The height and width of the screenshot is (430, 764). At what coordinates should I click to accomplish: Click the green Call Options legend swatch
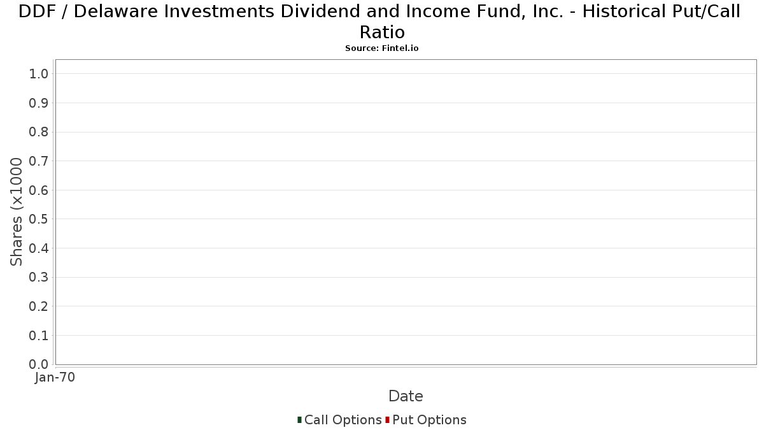point(299,420)
